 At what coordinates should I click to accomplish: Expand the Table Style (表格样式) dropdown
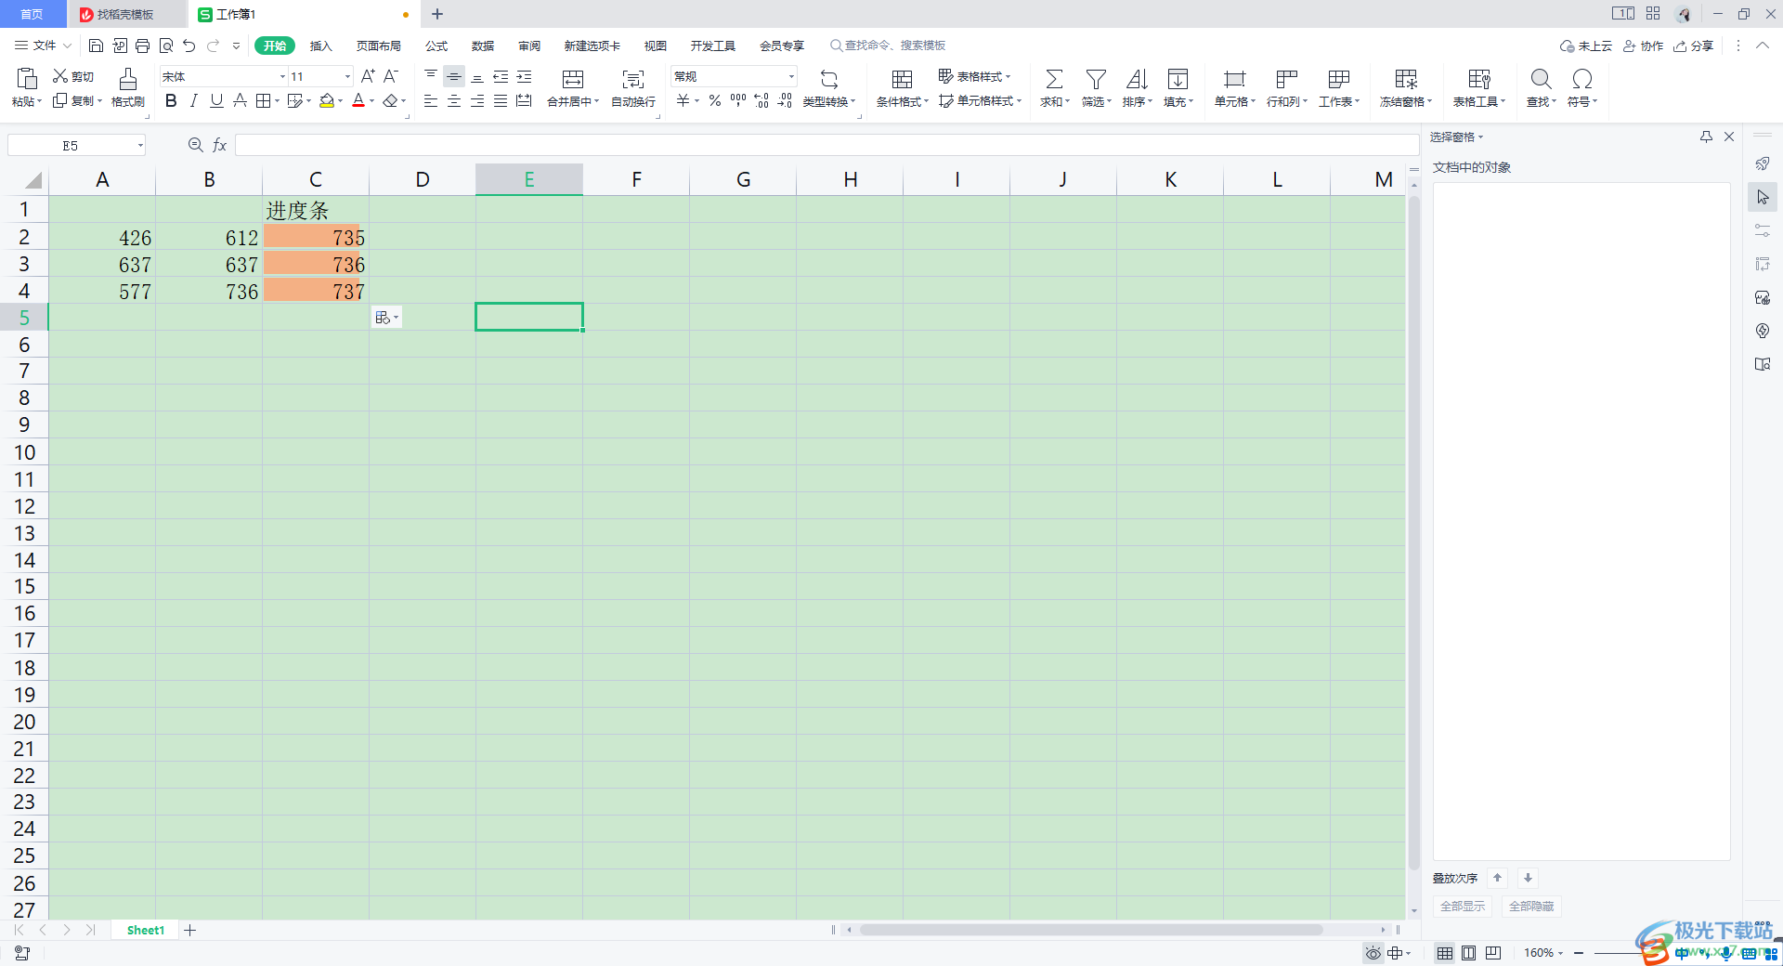point(1008,77)
